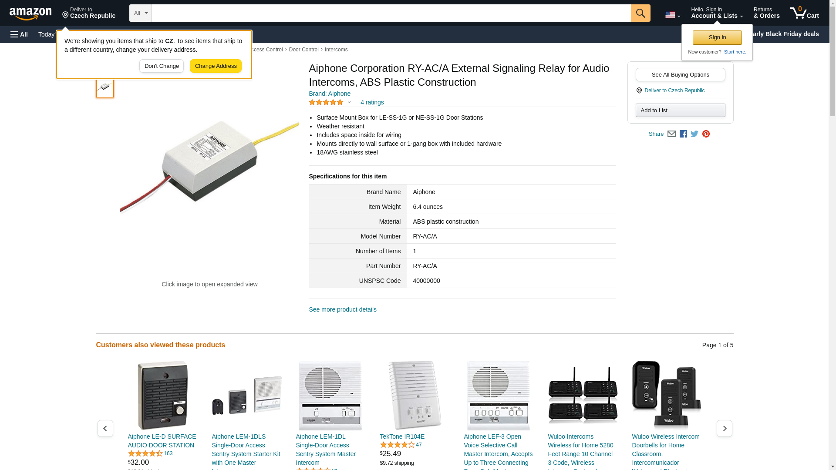Open the language flag dropdown
The height and width of the screenshot is (470, 836).
click(672, 15)
